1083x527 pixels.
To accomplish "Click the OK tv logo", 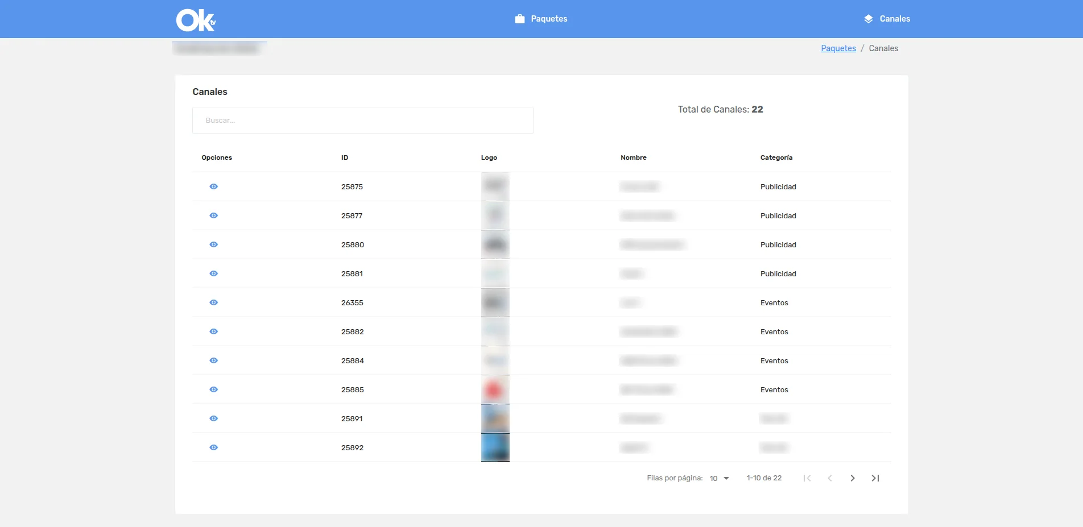I will (196, 20).
